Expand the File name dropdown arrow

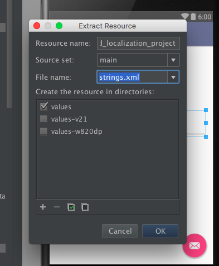[x=173, y=77]
